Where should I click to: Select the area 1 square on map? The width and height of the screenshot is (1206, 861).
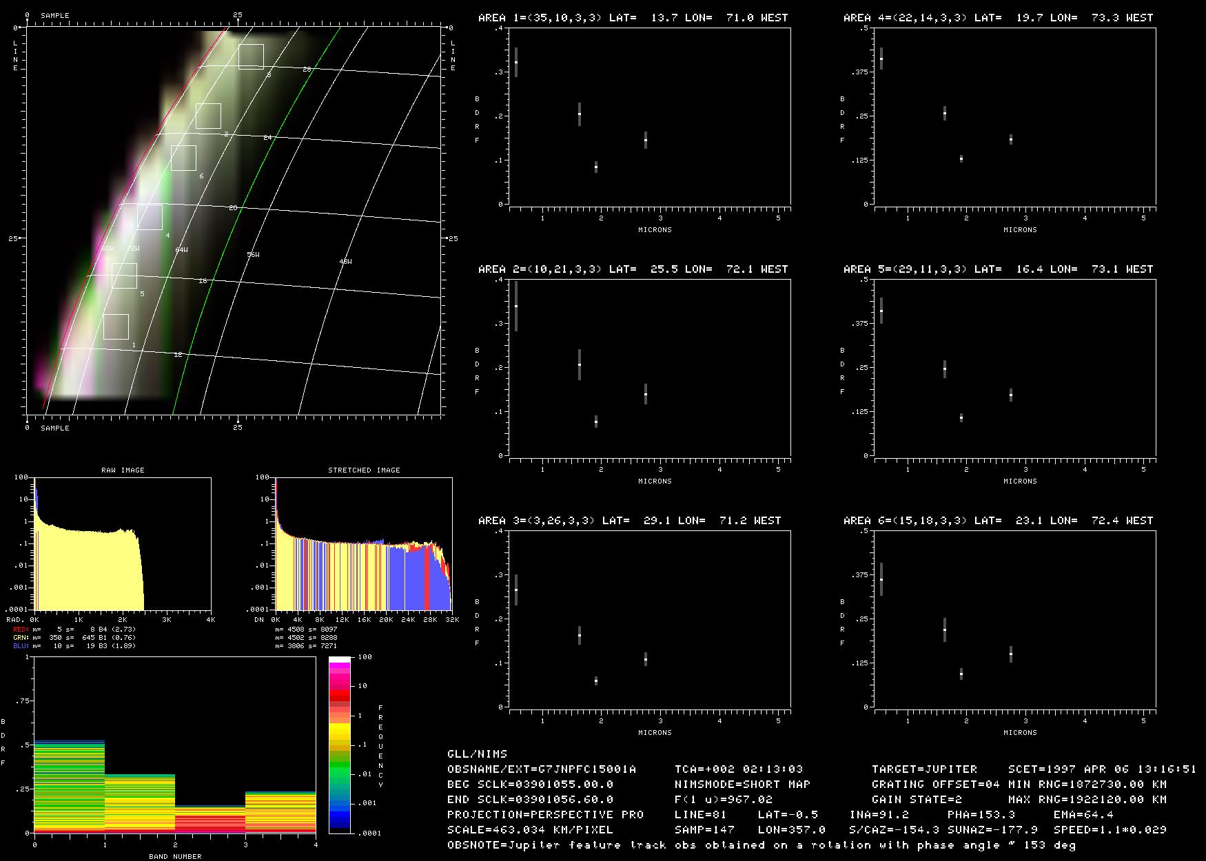pos(116,326)
